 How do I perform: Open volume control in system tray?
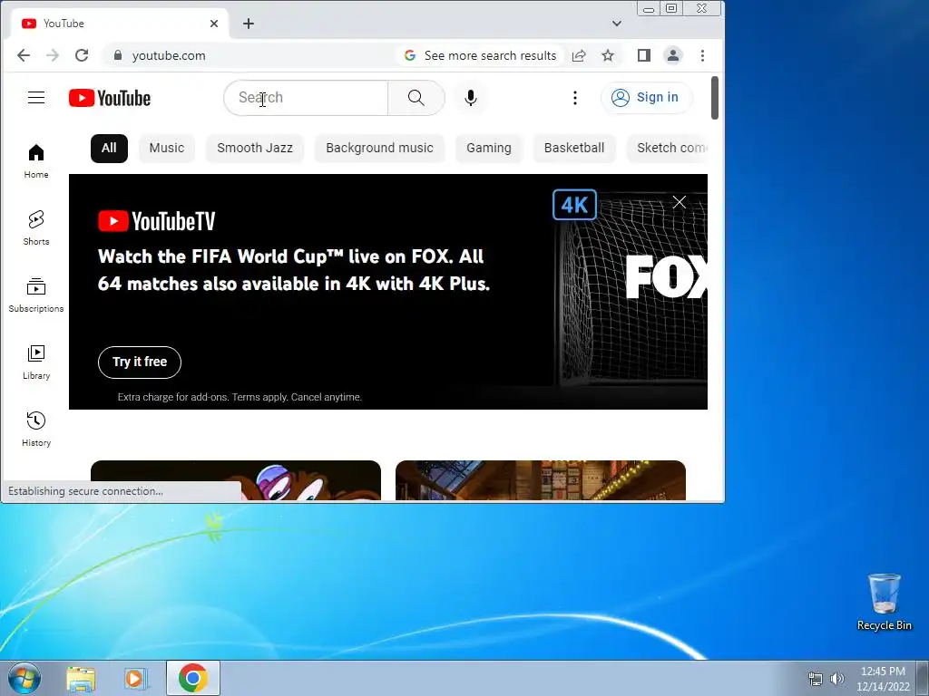(836, 679)
